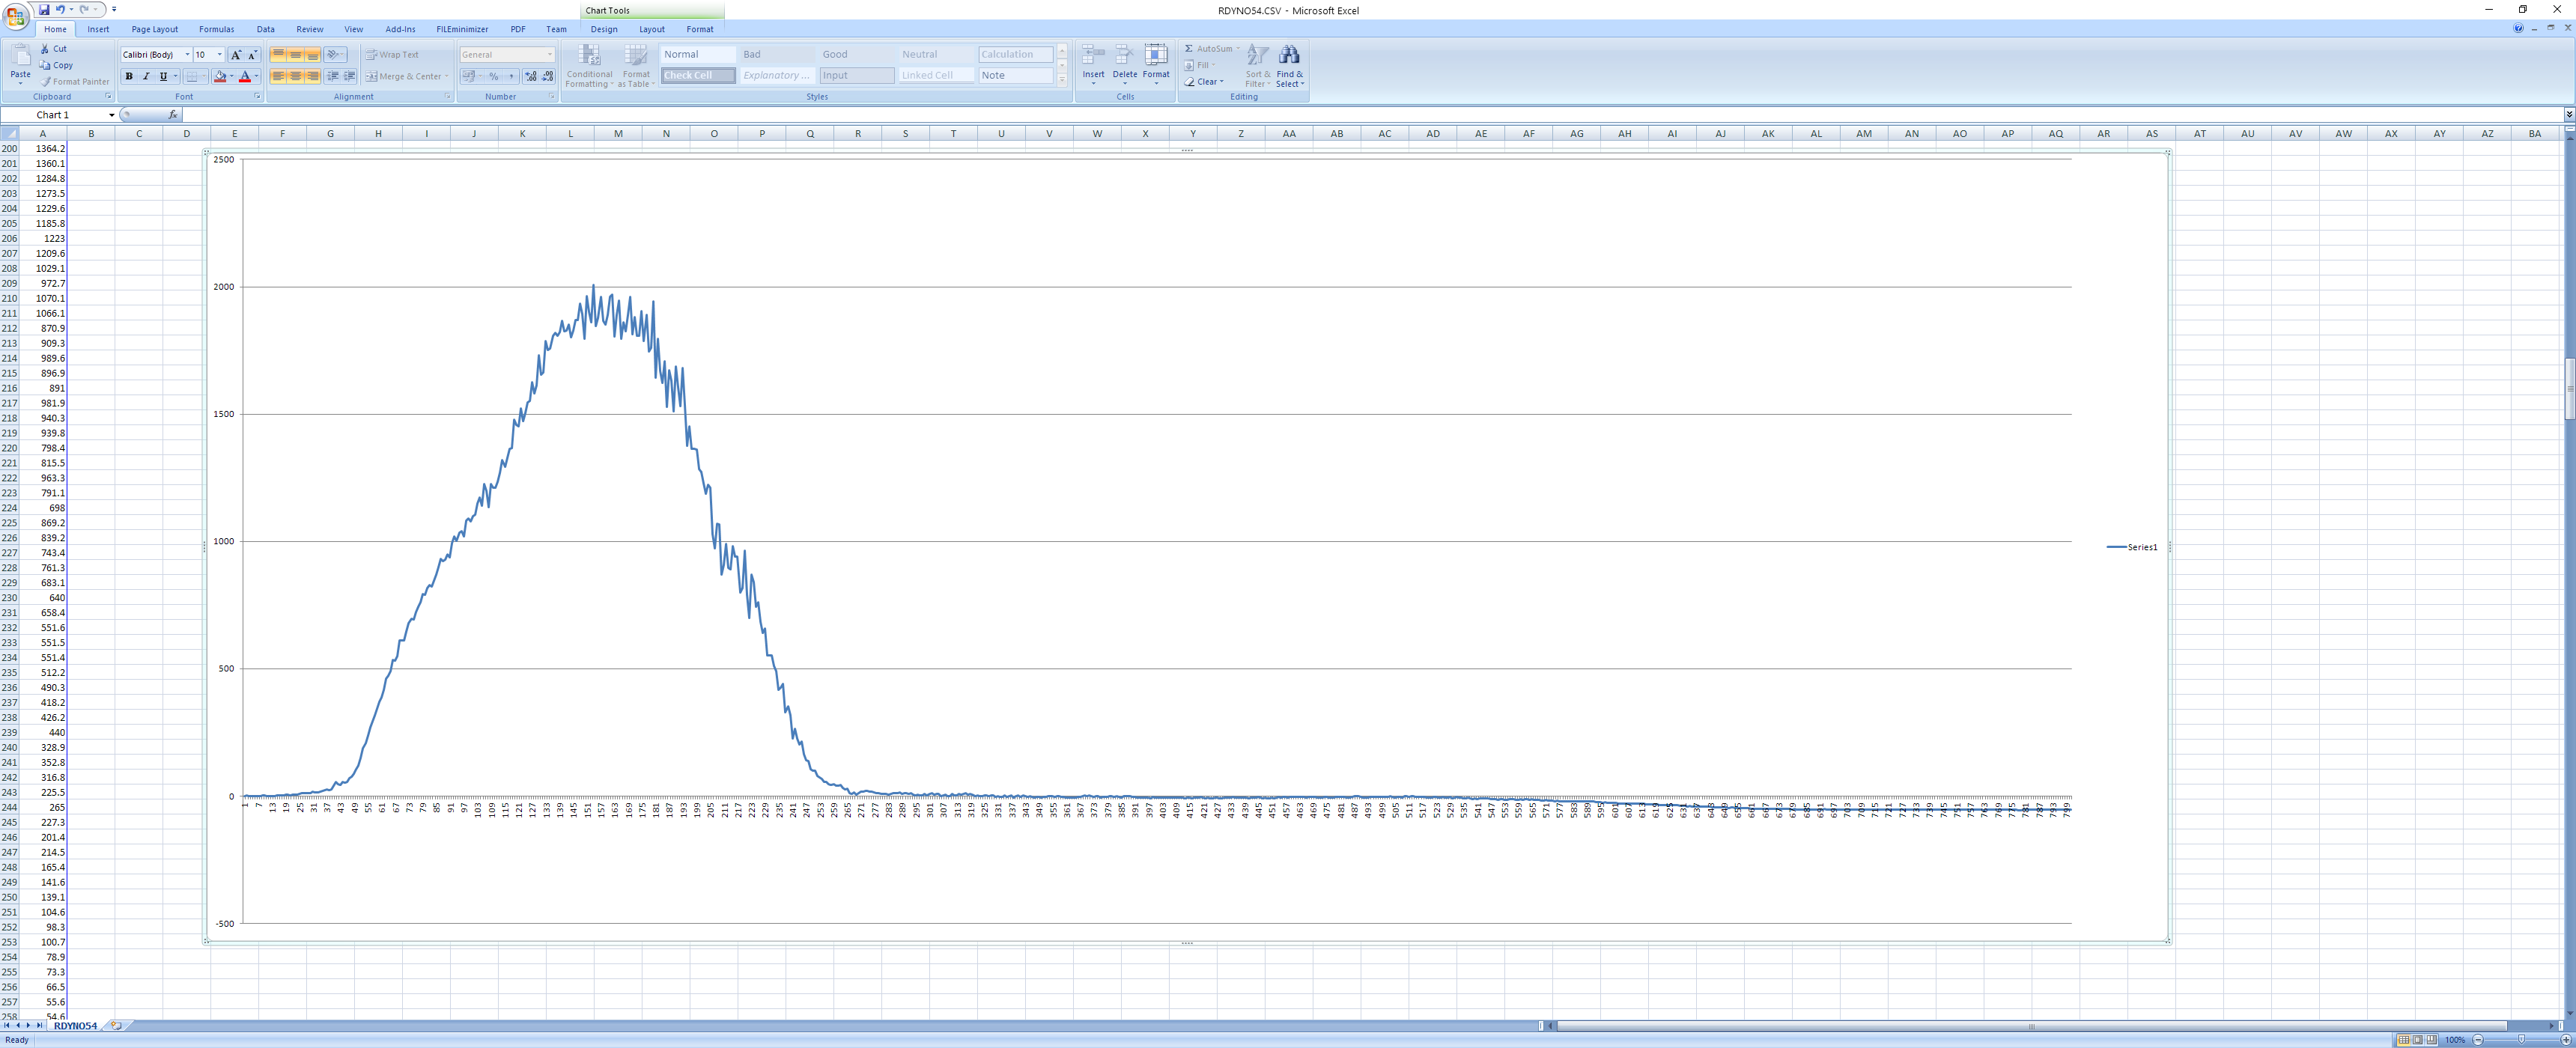Expand the font size dropdown
The height and width of the screenshot is (1048, 2576).
[220, 55]
